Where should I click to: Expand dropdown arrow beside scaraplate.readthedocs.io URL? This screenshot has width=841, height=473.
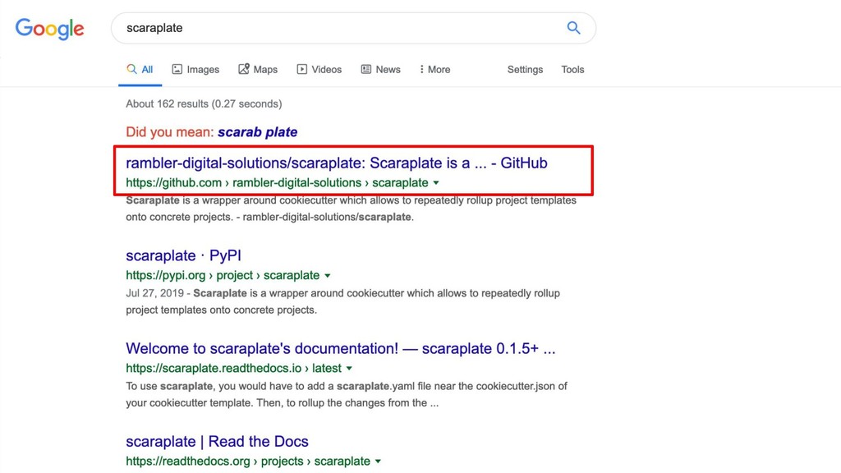click(x=349, y=369)
